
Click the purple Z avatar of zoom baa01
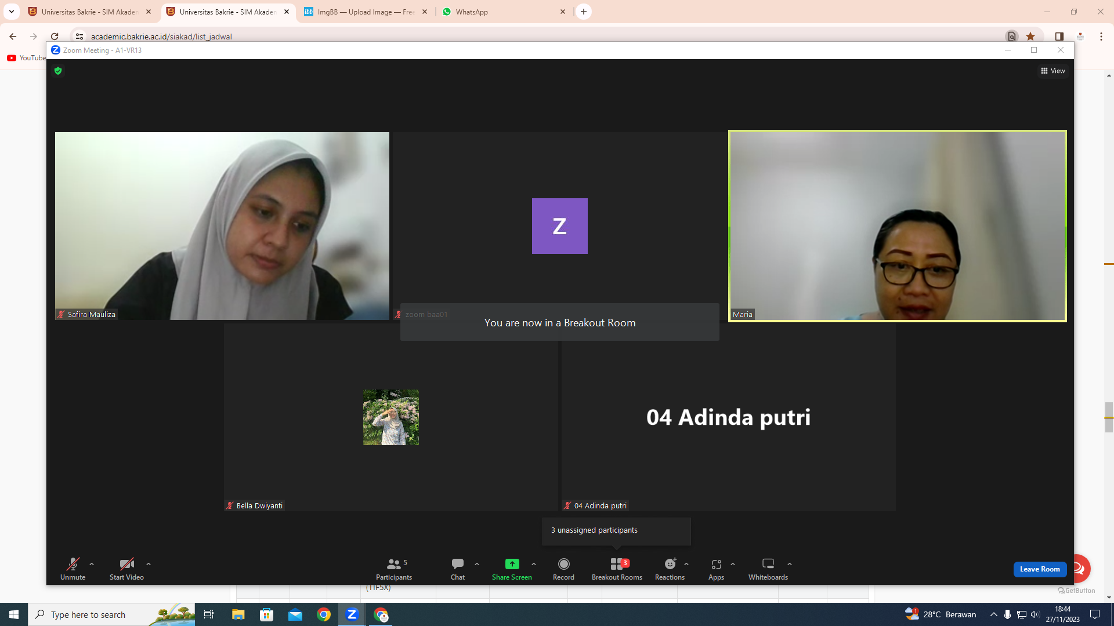point(560,226)
